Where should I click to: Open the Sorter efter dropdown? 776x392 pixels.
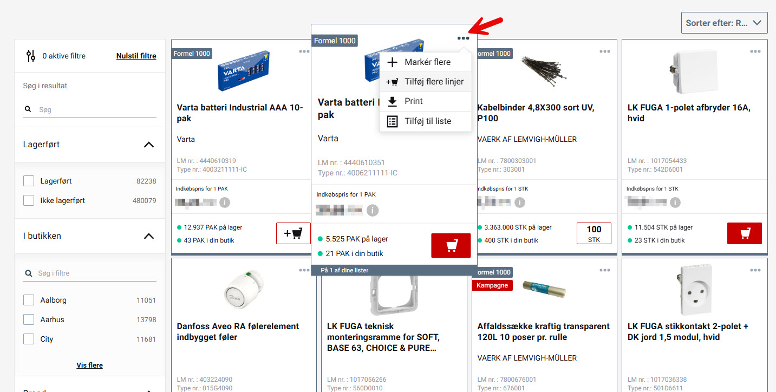coord(723,23)
